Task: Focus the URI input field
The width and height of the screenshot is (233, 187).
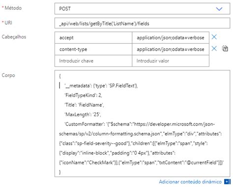Action: point(142,23)
